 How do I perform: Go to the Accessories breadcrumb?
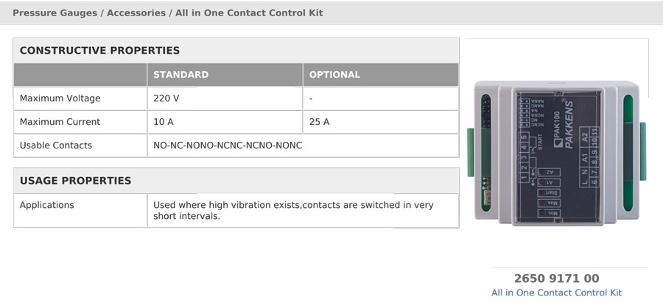click(136, 12)
